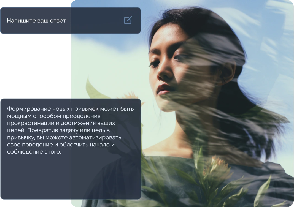Click the habit formation text paragraph

pos(70,130)
